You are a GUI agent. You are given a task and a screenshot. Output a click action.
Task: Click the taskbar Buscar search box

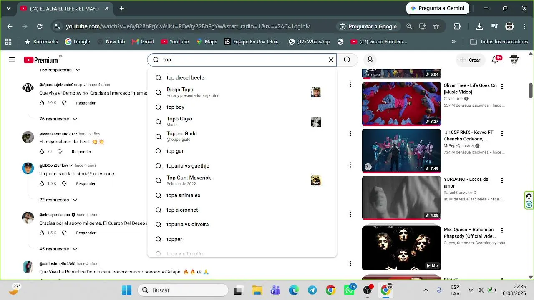point(183,290)
